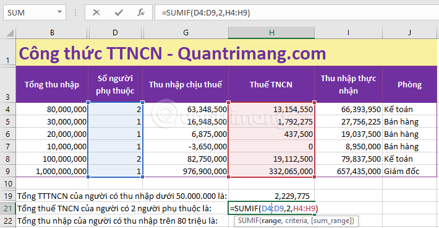Click the Số người phụ thuộc header cell
The height and width of the screenshot is (228, 439).
tap(116, 84)
